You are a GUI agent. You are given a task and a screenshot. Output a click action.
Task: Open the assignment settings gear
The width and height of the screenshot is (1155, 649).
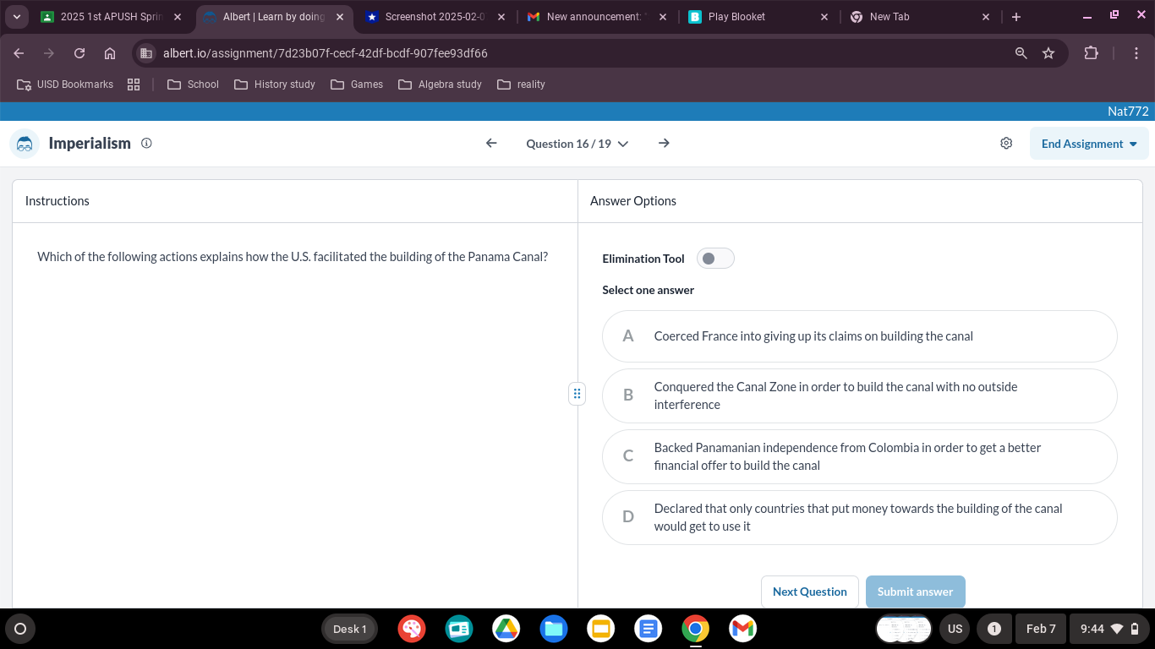point(1006,144)
